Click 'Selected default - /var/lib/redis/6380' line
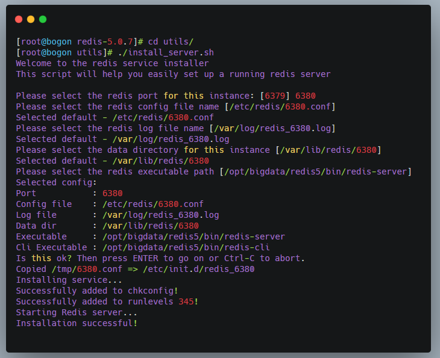 click(112, 161)
